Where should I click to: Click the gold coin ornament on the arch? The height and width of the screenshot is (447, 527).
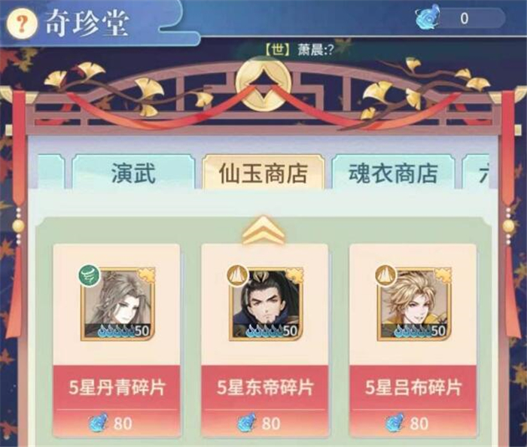click(x=263, y=84)
